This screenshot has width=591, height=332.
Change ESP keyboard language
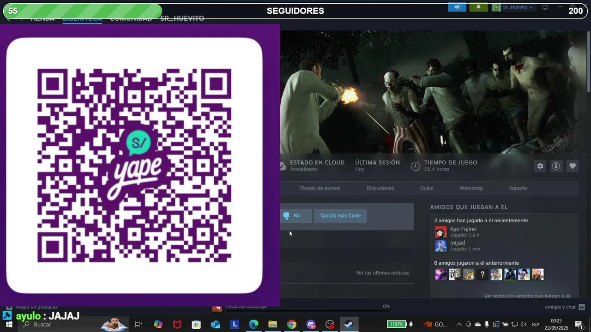click(x=535, y=325)
